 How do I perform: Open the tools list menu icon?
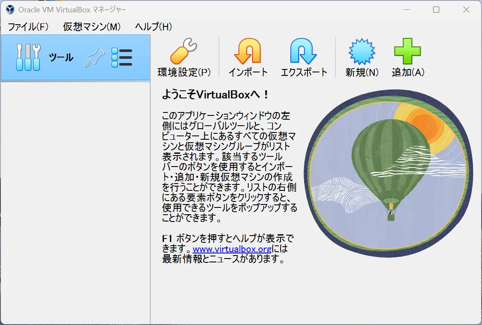(x=122, y=58)
